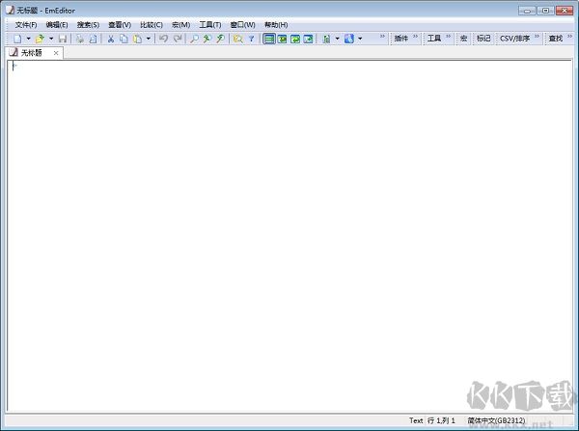579x431 pixels.
Task: Open dropdown arrow after blue tool icon
Action: click(360, 39)
